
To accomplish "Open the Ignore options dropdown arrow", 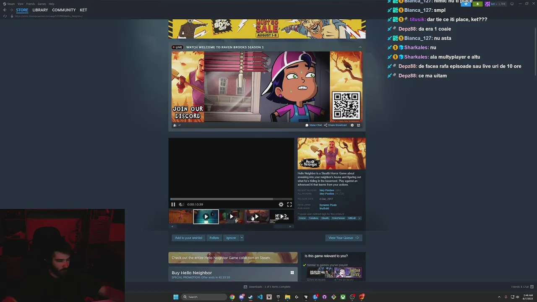I will tap(242, 238).
